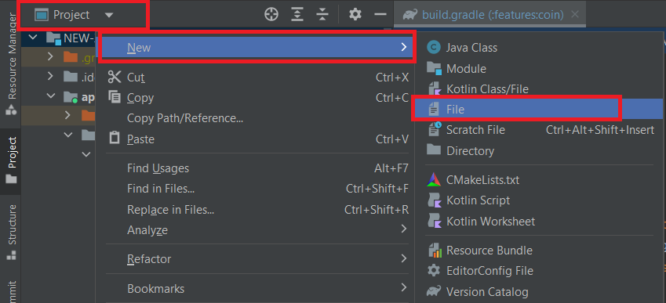Click the Kotlin Worksheet icon
Viewport: 666px width, 303px height.
434,222
